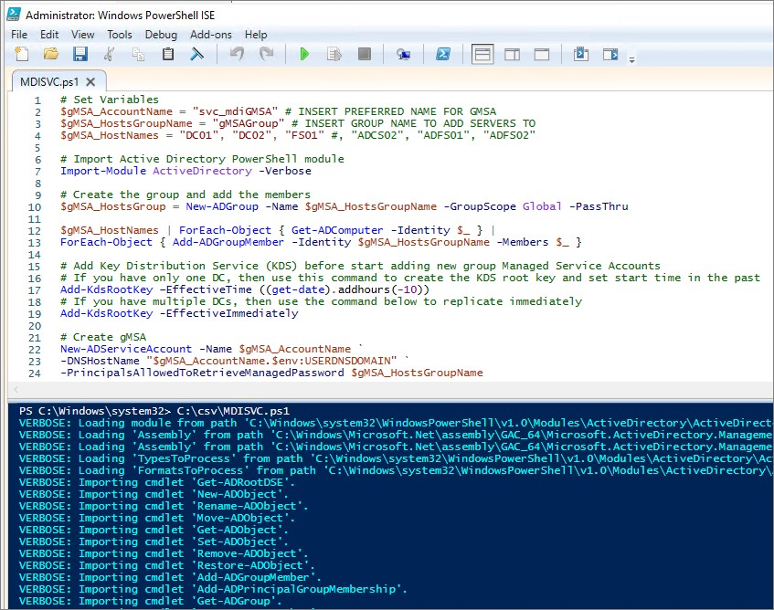This screenshot has height=610, width=774.
Task: Open the Edit menu
Action: tap(49, 35)
